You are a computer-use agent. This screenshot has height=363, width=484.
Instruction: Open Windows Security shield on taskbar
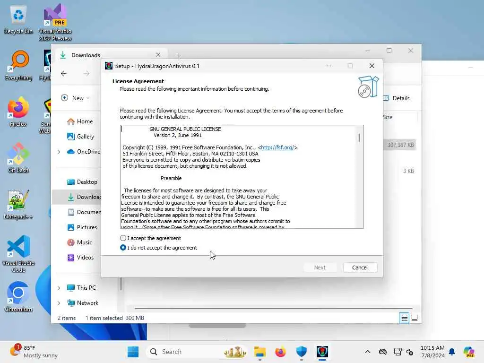tap(301, 352)
